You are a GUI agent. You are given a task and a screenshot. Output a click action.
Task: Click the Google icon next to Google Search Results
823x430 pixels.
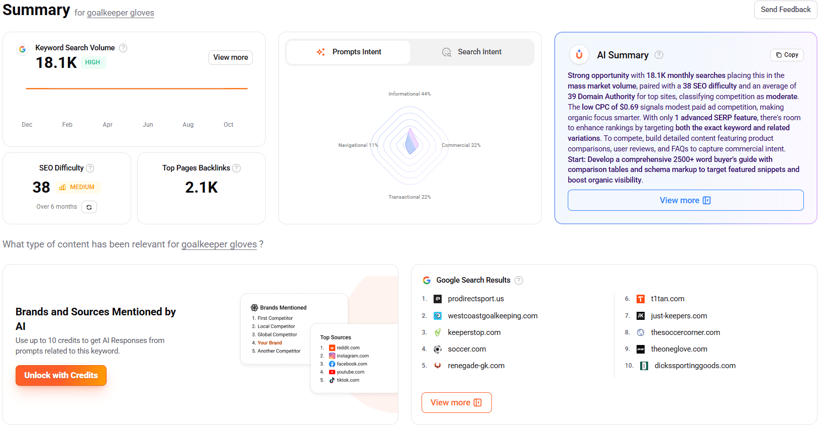(x=427, y=280)
